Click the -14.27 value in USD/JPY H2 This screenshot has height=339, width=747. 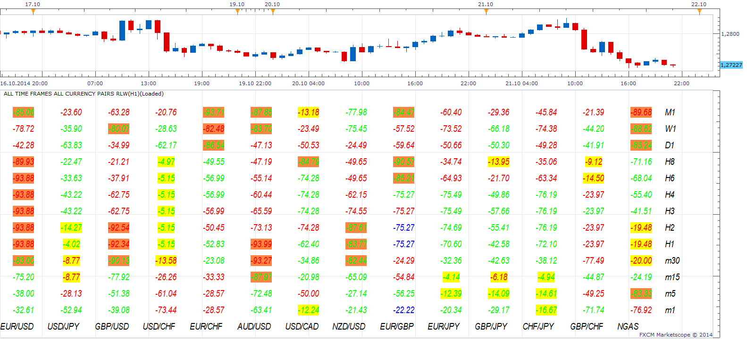click(x=71, y=228)
